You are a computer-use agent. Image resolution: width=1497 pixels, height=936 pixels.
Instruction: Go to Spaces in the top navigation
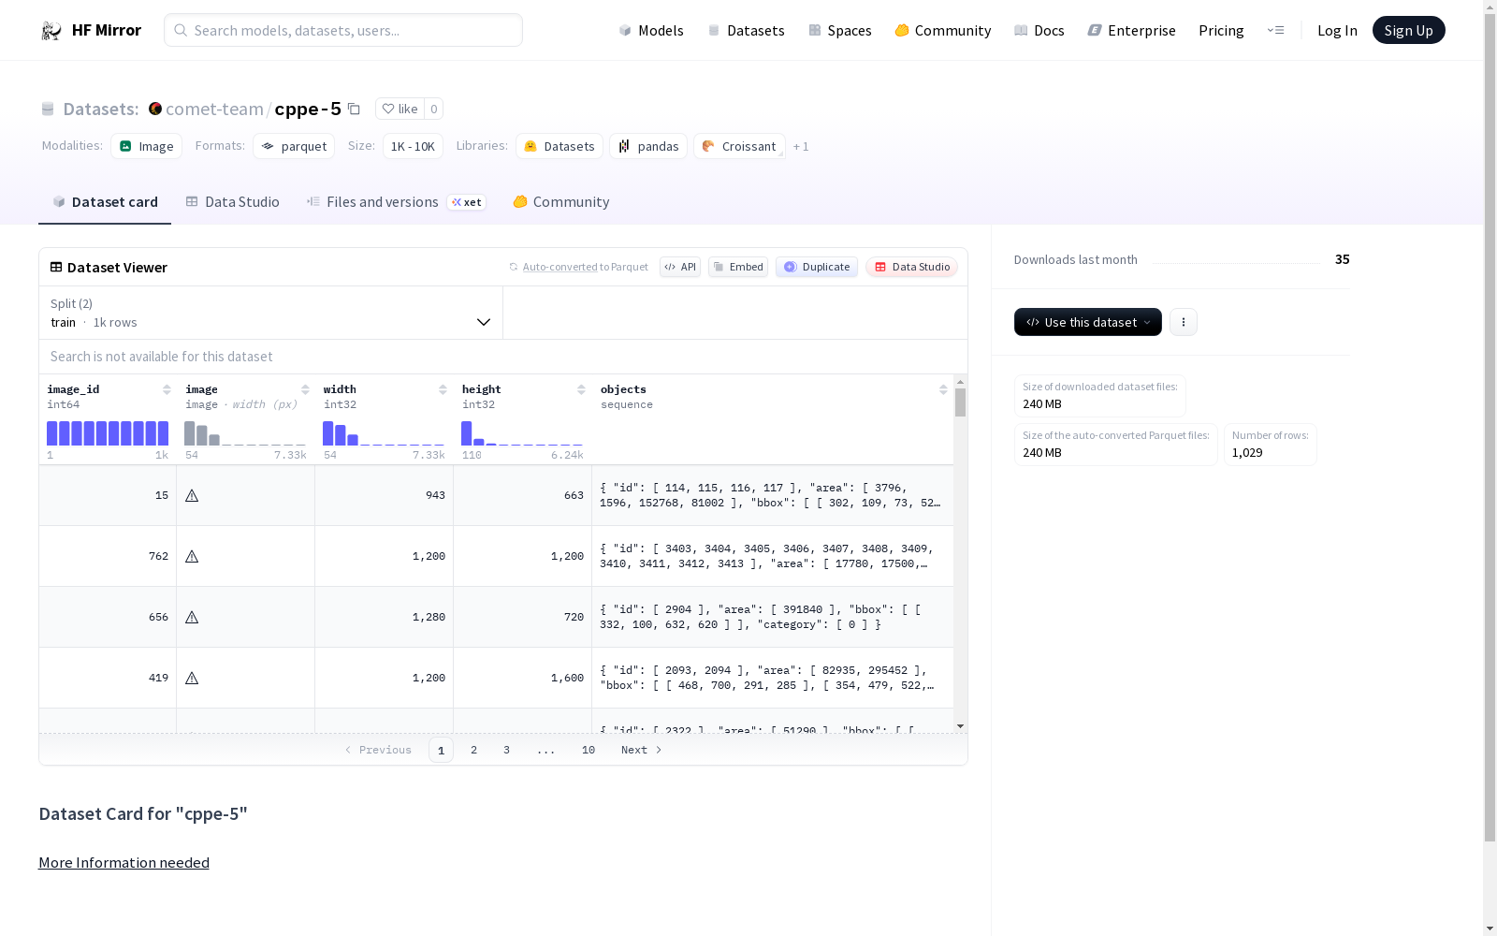840,31
